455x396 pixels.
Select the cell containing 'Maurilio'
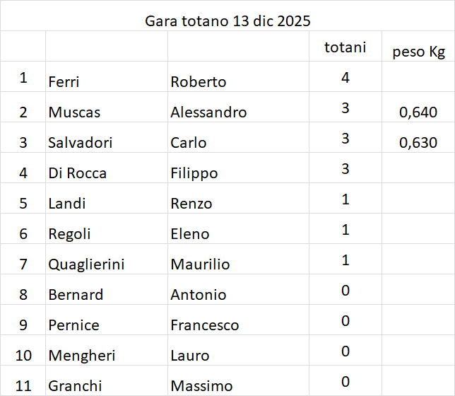(200, 264)
